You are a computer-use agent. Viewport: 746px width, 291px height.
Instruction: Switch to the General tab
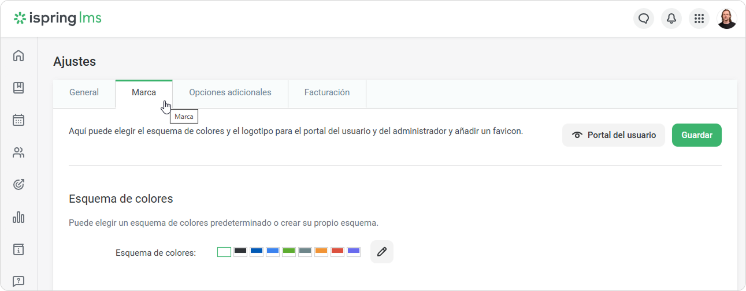84,92
